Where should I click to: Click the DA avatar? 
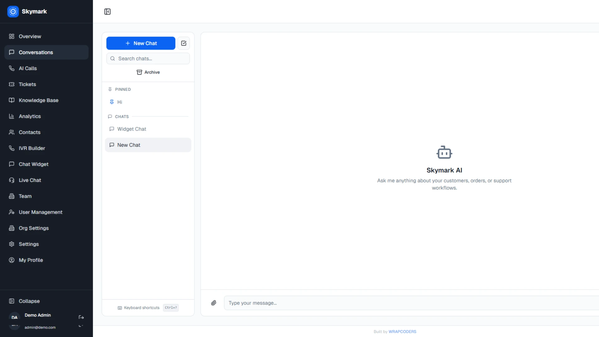pos(14,317)
